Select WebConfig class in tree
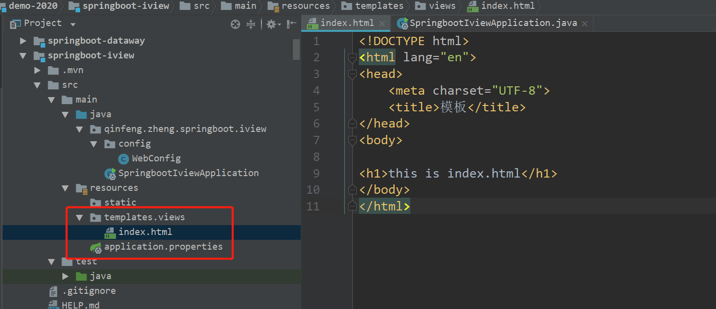This screenshot has height=309, width=716. click(x=156, y=158)
